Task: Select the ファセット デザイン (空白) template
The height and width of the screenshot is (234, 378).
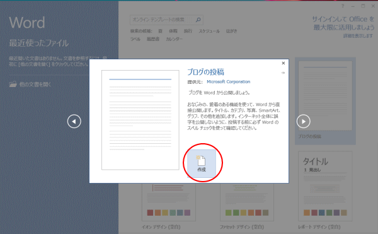Action: 247,206
